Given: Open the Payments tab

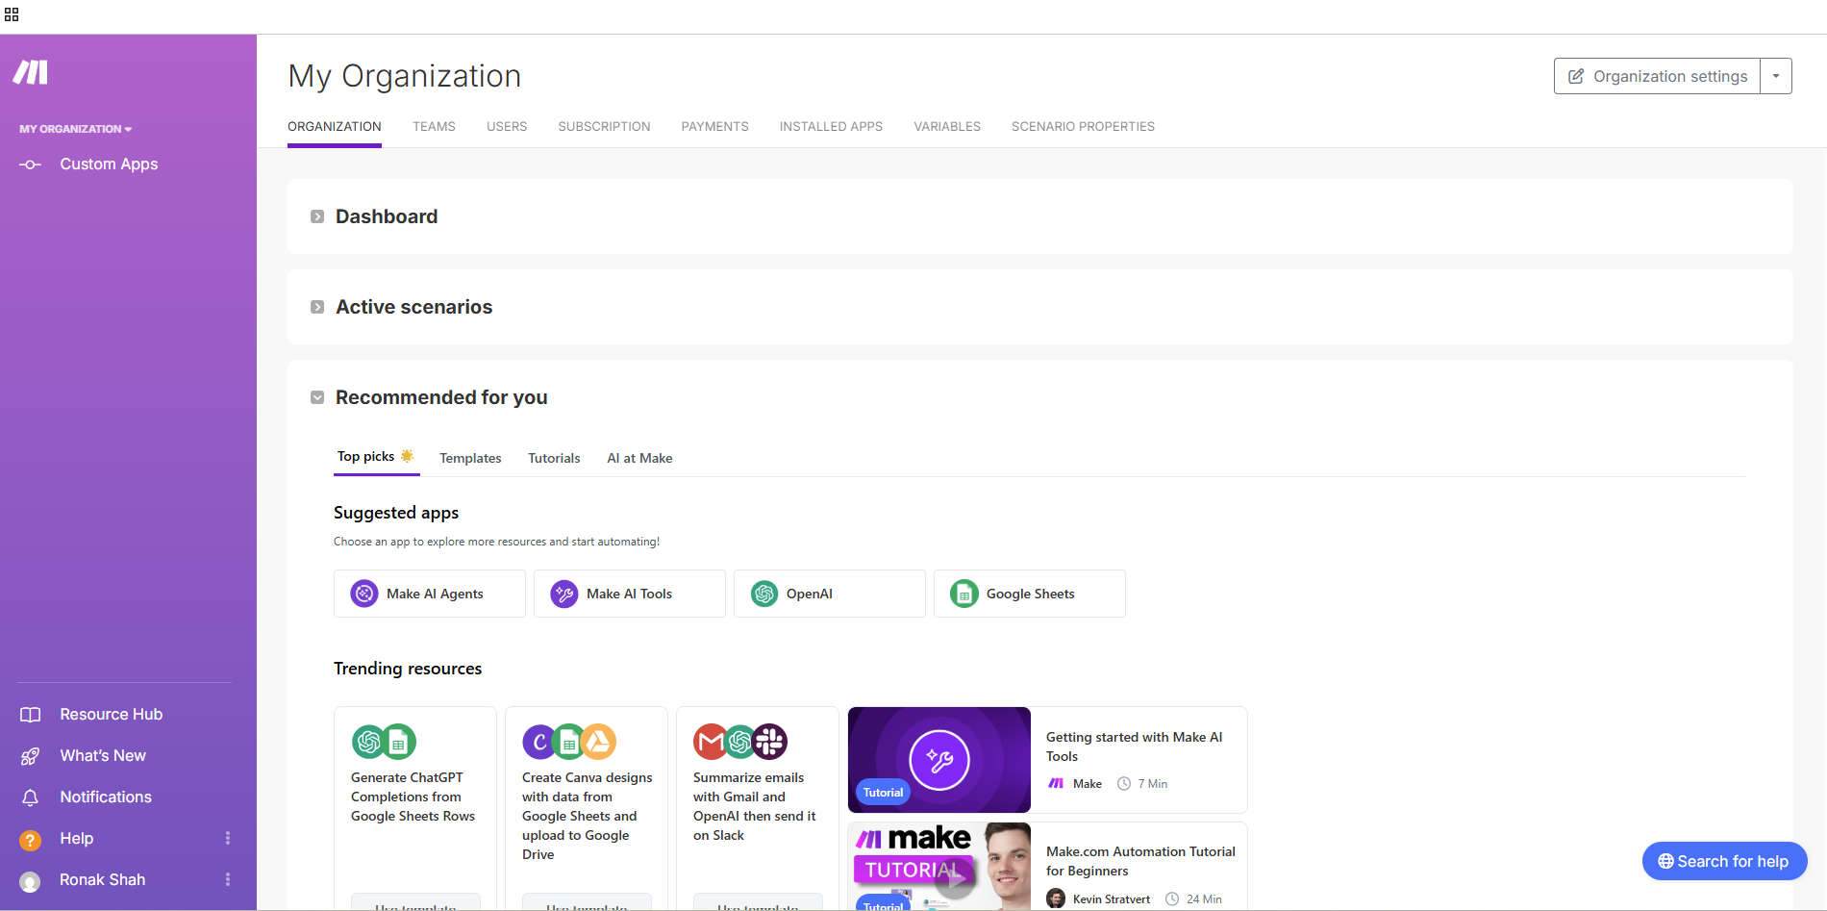Looking at the screenshot, I should coord(715,127).
